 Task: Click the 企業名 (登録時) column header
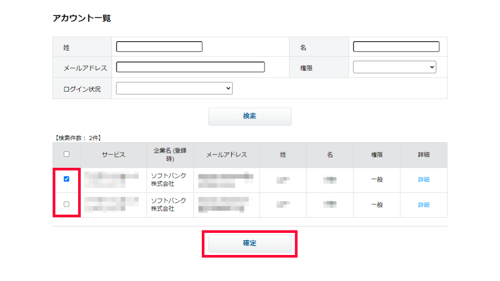pyautogui.click(x=170, y=155)
